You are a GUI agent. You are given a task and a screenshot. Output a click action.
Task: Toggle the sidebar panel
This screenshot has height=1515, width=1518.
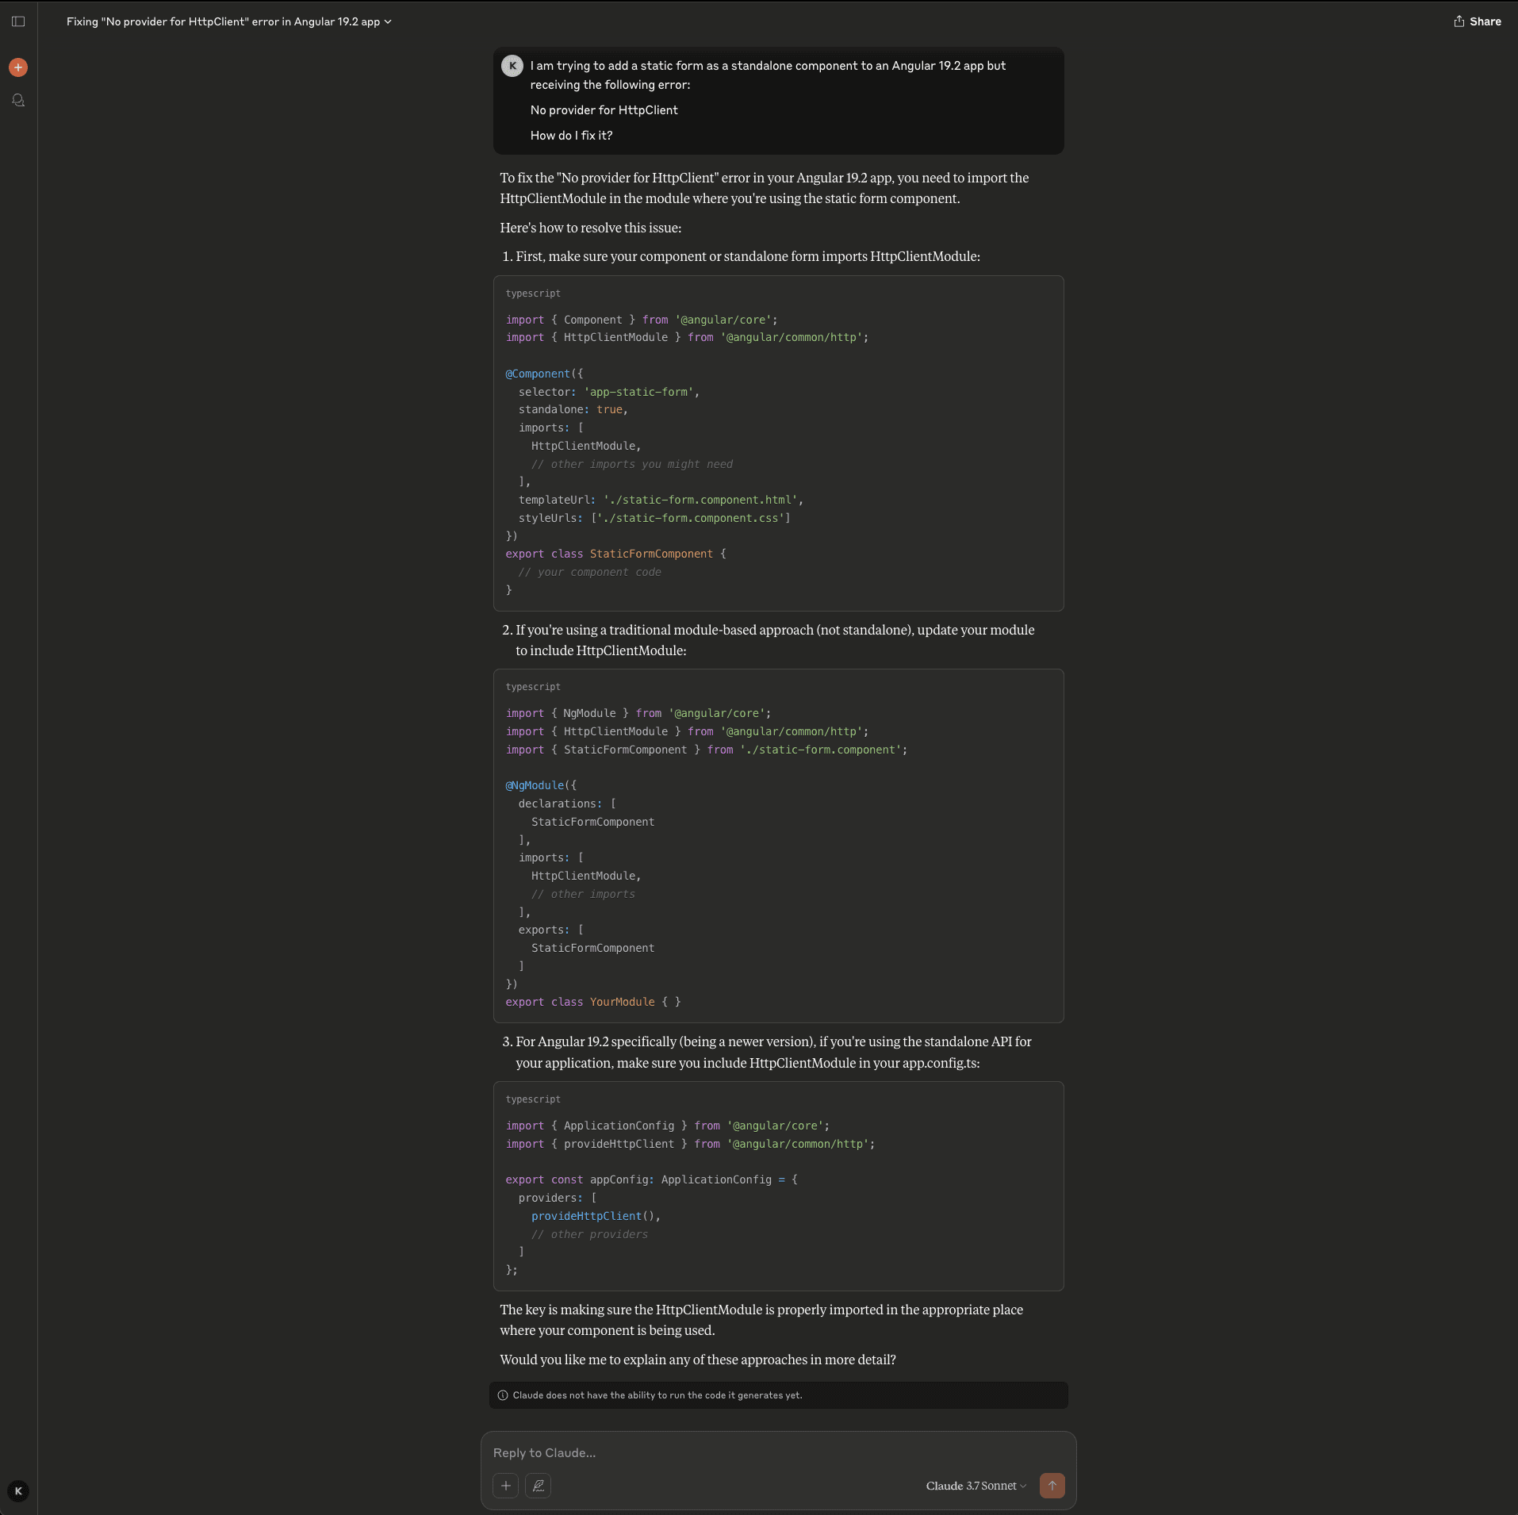[x=17, y=21]
